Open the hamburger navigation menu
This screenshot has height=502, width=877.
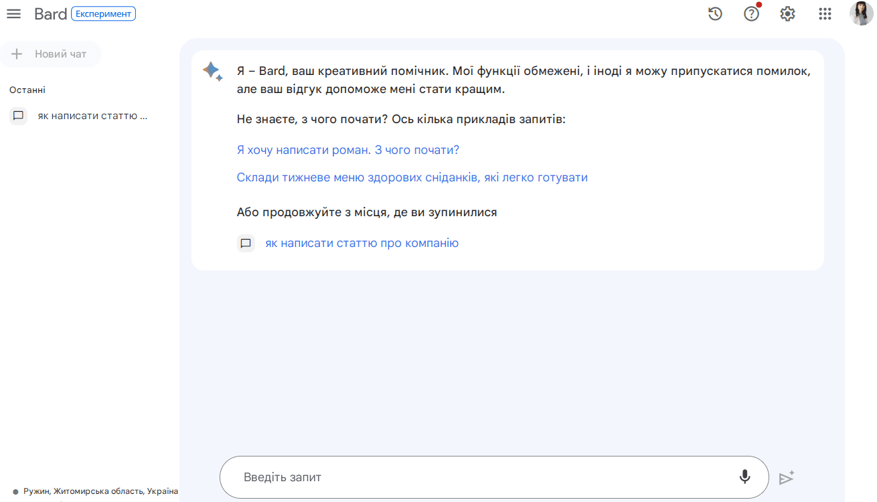(13, 13)
